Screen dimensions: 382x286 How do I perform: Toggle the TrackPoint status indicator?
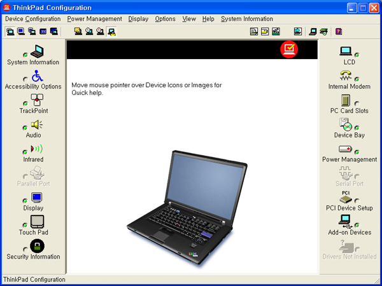(x=25, y=104)
